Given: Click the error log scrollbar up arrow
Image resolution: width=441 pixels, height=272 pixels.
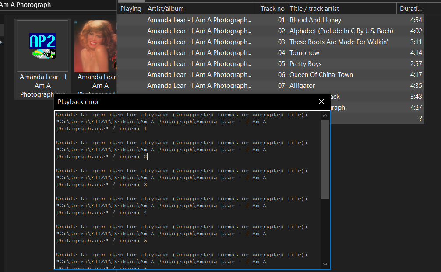Looking at the screenshot, I should 325,116.
